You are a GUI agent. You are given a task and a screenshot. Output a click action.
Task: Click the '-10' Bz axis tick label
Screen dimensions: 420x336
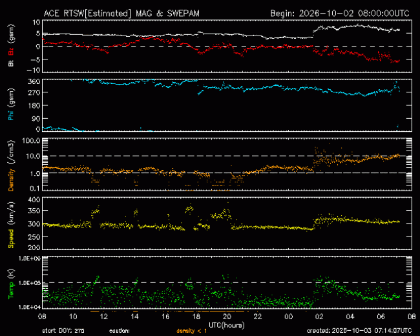pos(33,70)
